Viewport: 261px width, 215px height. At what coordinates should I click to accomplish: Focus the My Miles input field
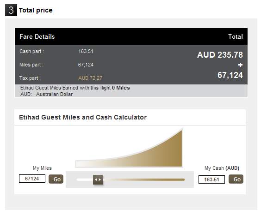pos(32,179)
